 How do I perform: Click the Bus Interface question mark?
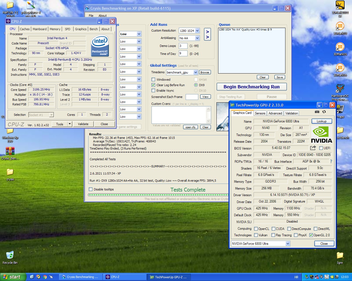pos(331,161)
